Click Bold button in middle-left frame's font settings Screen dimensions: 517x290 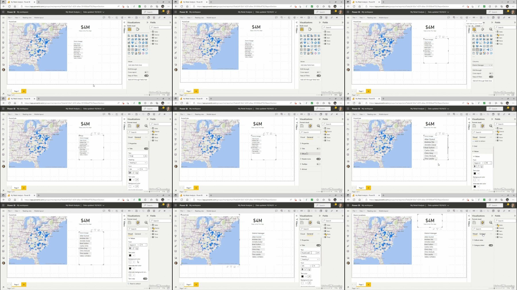[x=130, y=173]
